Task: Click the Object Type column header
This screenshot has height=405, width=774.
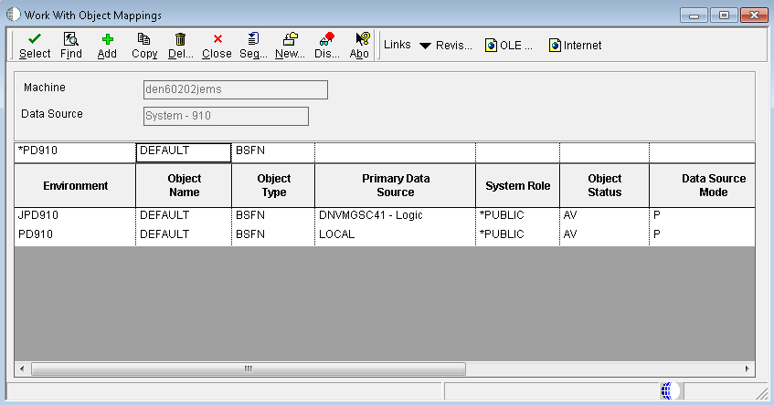Action: pyautogui.click(x=273, y=186)
